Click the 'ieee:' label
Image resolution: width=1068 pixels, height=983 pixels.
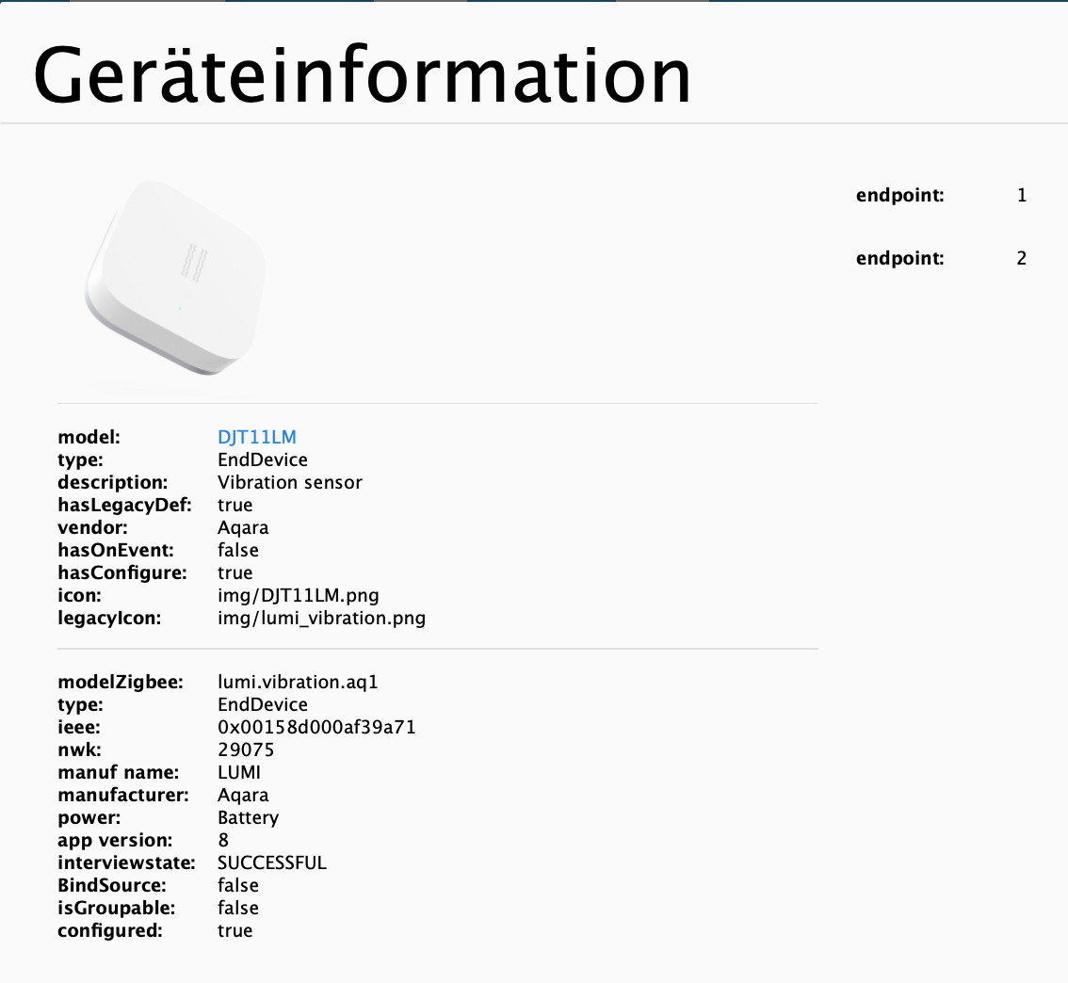(x=78, y=727)
